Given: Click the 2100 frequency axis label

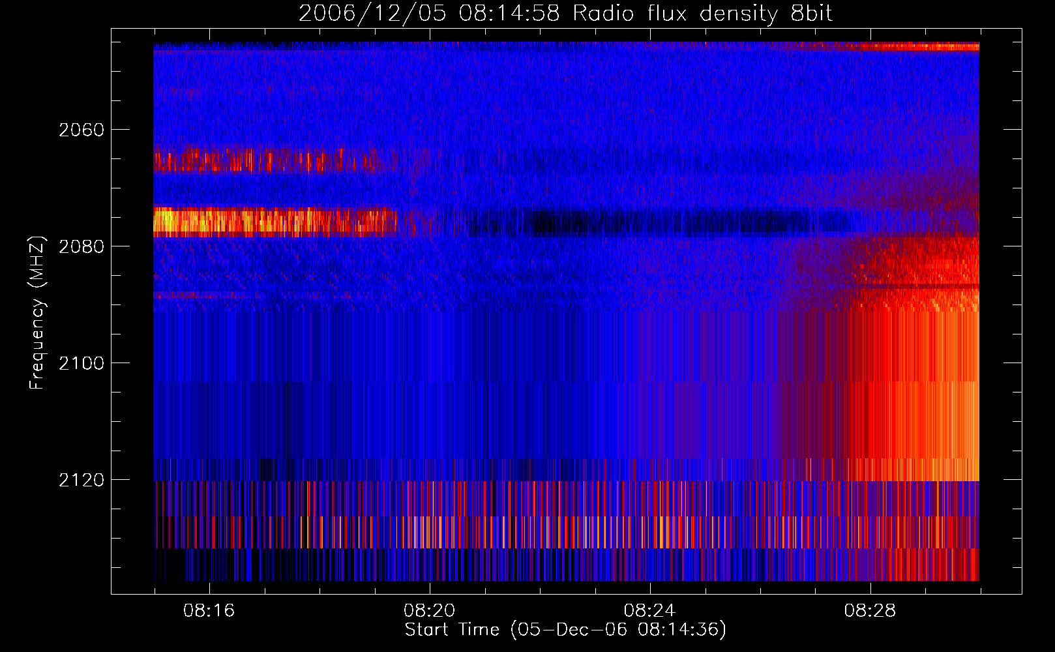Looking at the screenshot, I should (x=82, y=363).
